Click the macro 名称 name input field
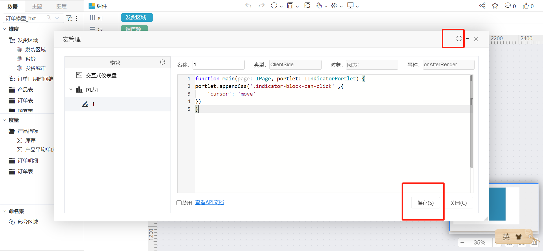 point(218,65)
